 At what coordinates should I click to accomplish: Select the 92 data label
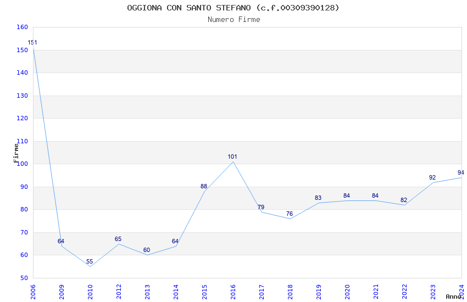pyautogui.click(x=432, y=177)
